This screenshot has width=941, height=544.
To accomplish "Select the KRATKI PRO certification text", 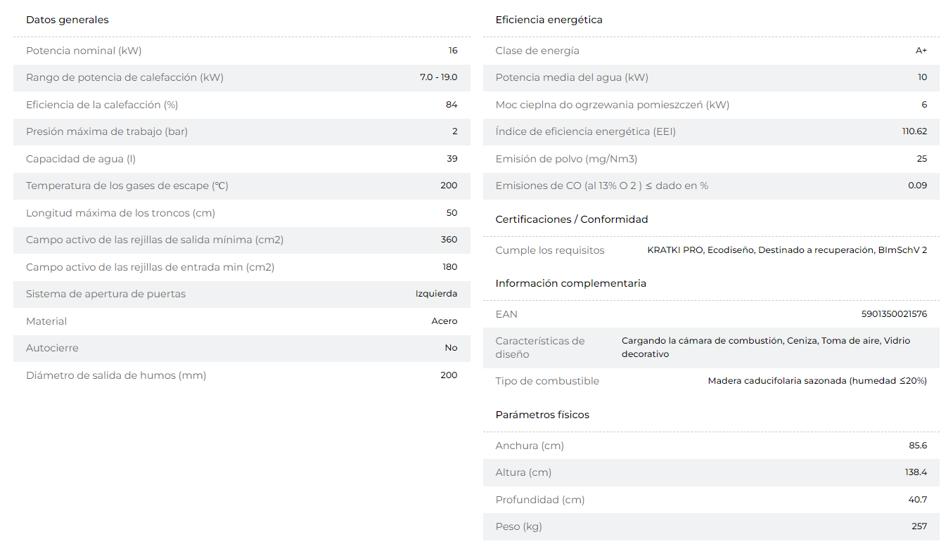I will [675, 250].
